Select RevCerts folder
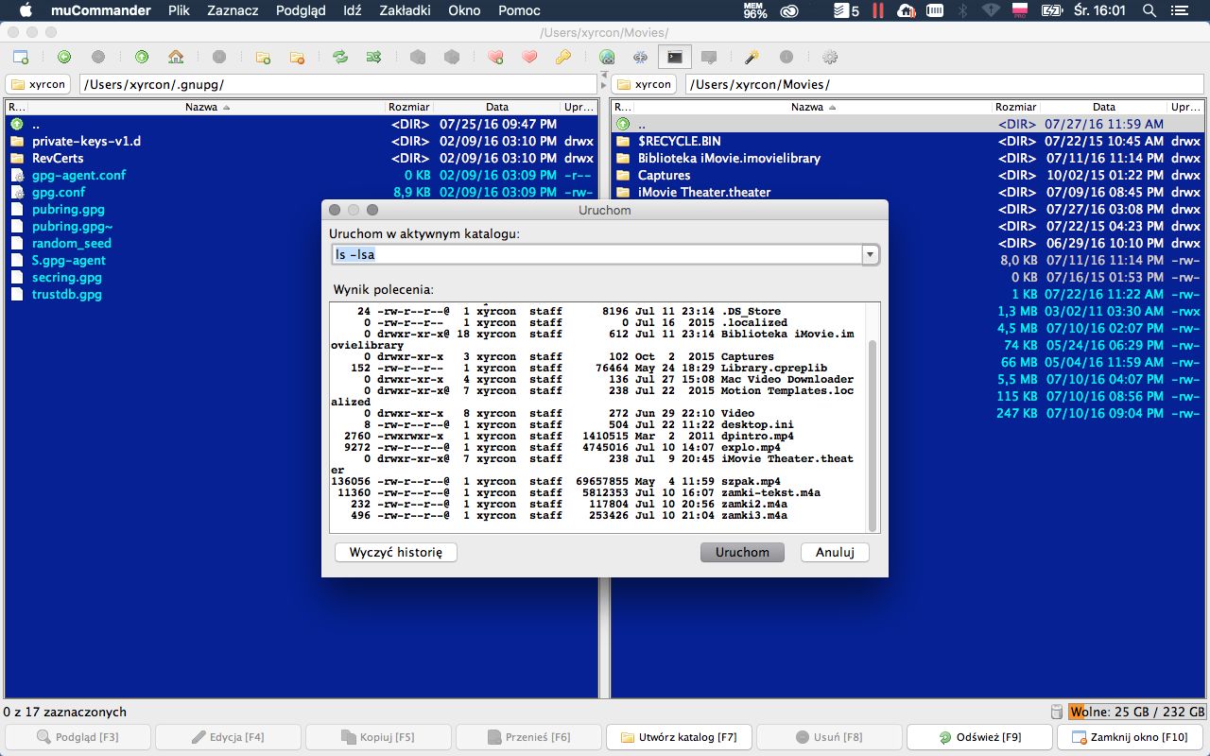 click(58, 158)
